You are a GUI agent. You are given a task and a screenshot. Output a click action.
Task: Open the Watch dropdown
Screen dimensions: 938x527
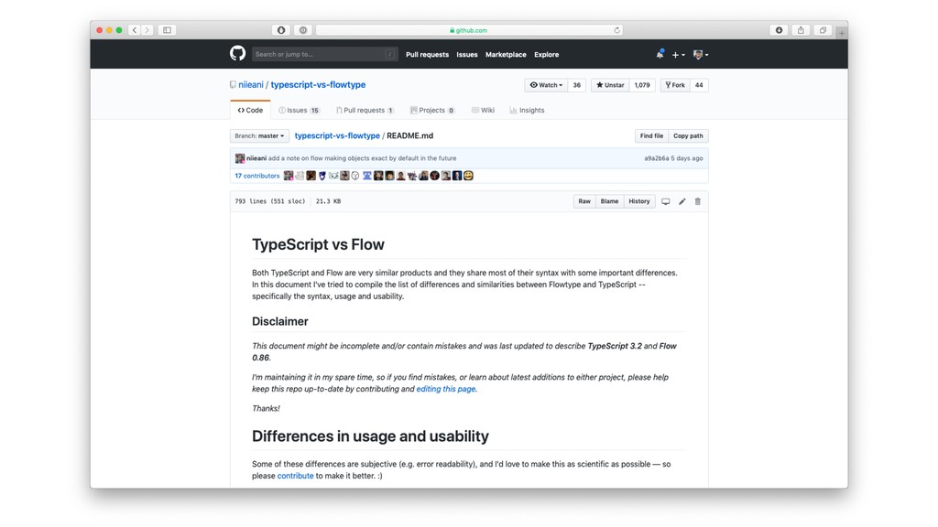pyautogui.click(x=546, y=85)
